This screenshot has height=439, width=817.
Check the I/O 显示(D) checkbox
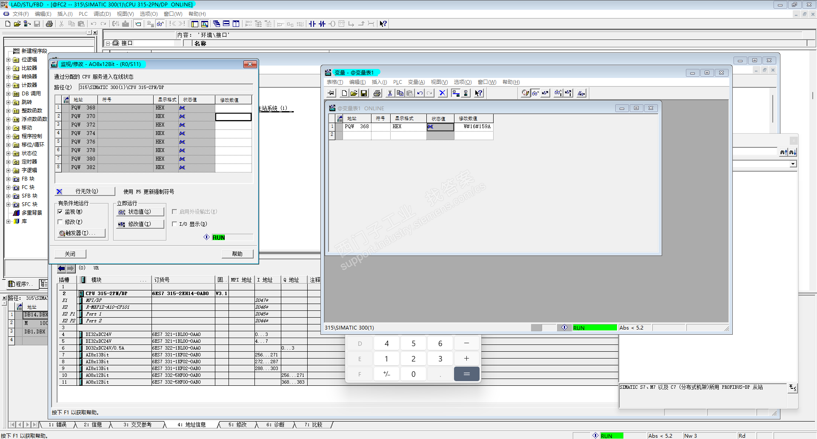(x=174, y=224)
